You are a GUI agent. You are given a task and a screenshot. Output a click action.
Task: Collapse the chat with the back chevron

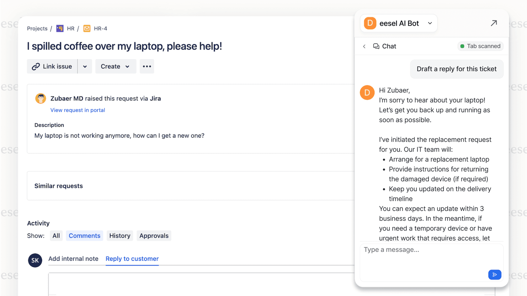pyautogui.click(x=364, y=46)
